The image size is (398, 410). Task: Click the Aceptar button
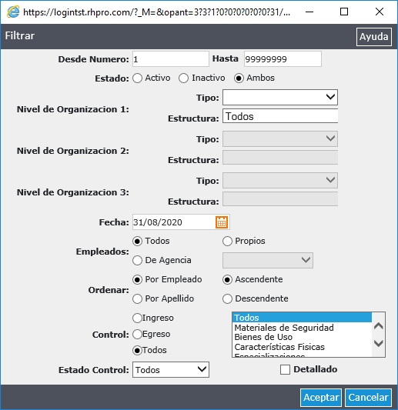point(321,398)
